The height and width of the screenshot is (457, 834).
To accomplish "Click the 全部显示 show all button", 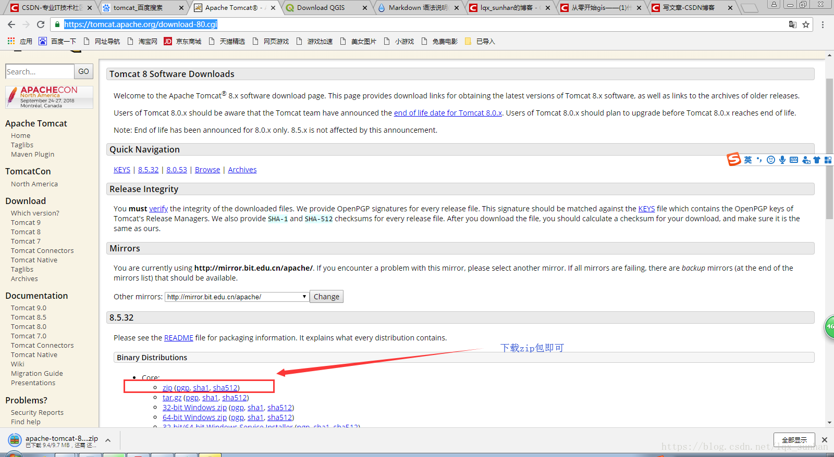I will click(794, 440).
